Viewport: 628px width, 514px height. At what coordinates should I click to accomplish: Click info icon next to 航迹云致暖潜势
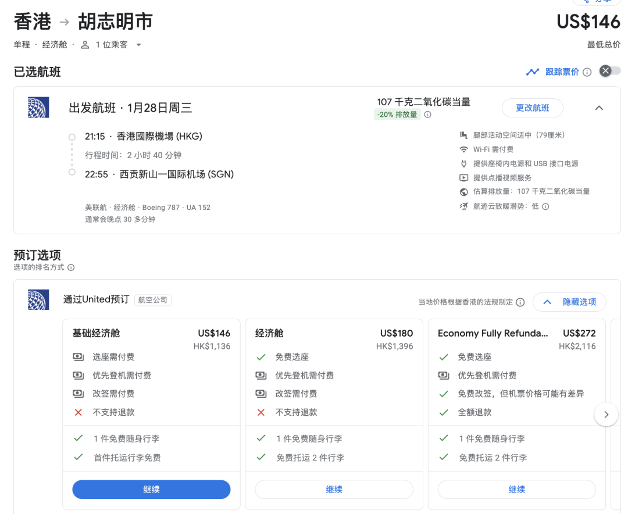tap(545, 206)
